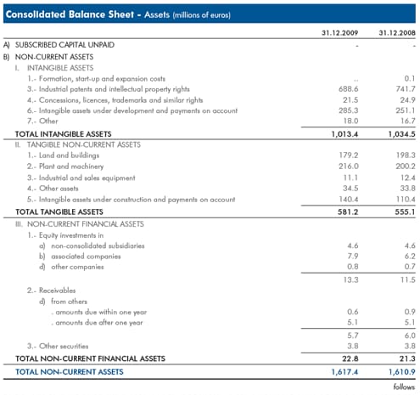Image resolution: width=420 pixels, height=395 pixels.
Task: Select the Total Non-Current Financial Assets value 22.8
Action: pos(350,358)
